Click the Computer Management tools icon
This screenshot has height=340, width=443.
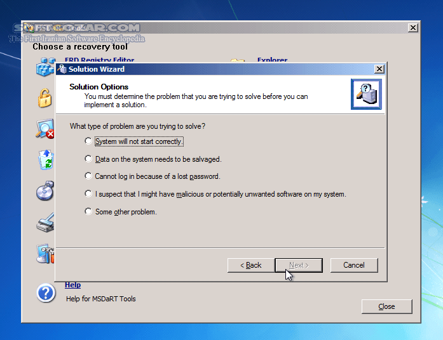click(44, 254)
